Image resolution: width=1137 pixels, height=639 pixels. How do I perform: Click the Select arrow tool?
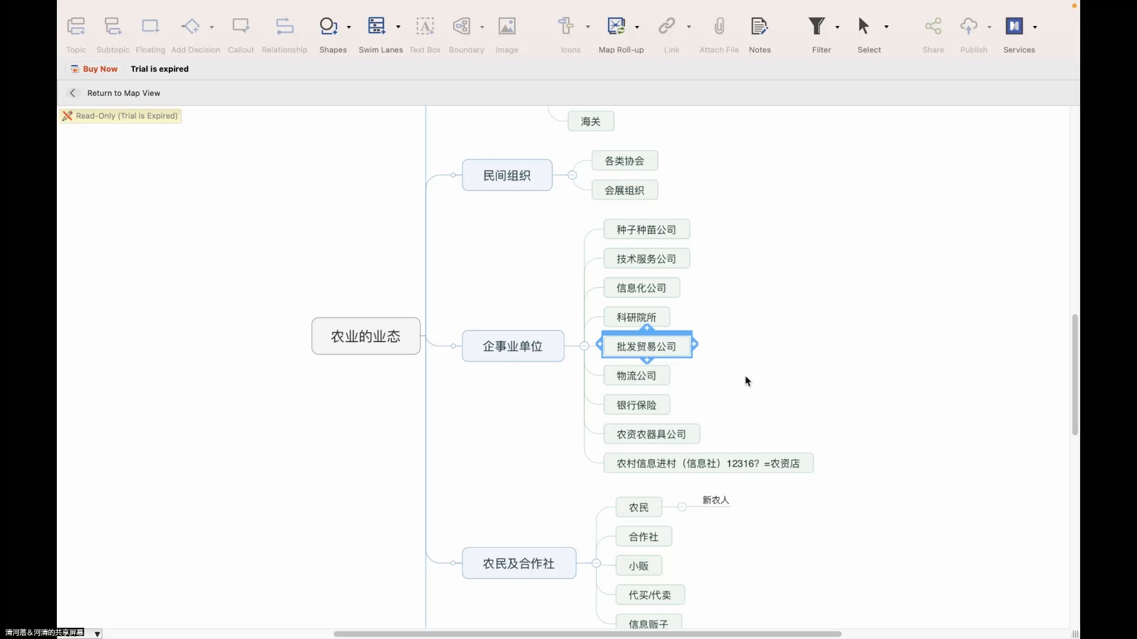(864, 27)
